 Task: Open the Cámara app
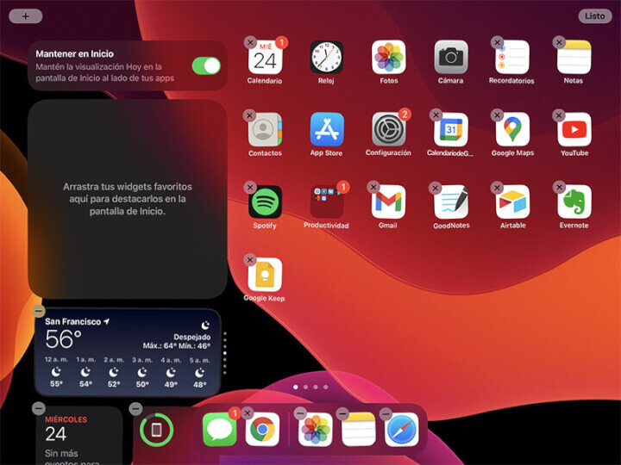pos(451,58)
